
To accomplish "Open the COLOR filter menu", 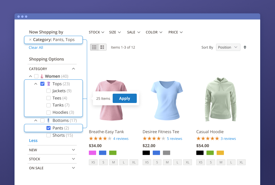I will pos(154,32).
